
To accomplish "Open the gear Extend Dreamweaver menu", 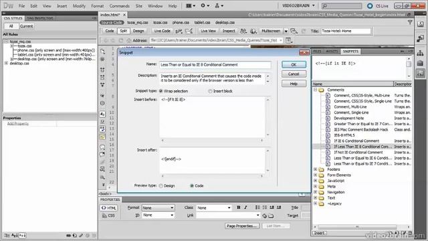I will tap(205, 5).
